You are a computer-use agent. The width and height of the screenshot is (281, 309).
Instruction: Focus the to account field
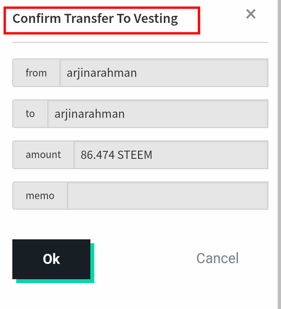pos(158,114)
